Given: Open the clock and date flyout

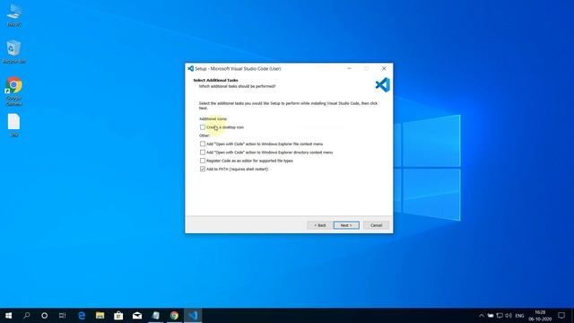Looking at the screenshot, I should [x=540, y=315].
